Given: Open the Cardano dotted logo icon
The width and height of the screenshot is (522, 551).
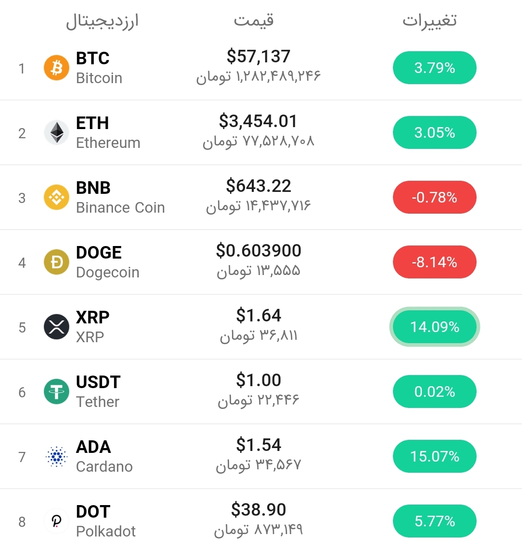Looking at the screenshot, I should coord(57,456).
